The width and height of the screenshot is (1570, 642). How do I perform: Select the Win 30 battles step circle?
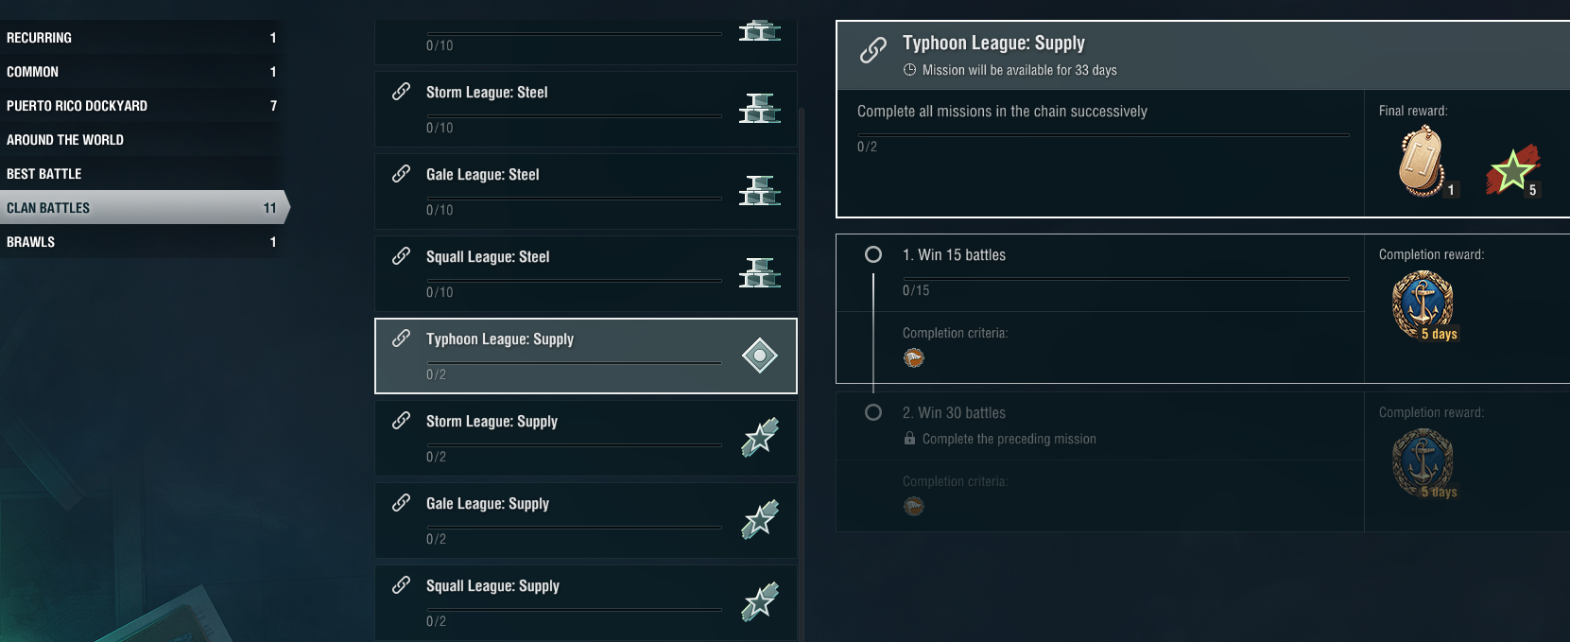(x=873, y=412)
